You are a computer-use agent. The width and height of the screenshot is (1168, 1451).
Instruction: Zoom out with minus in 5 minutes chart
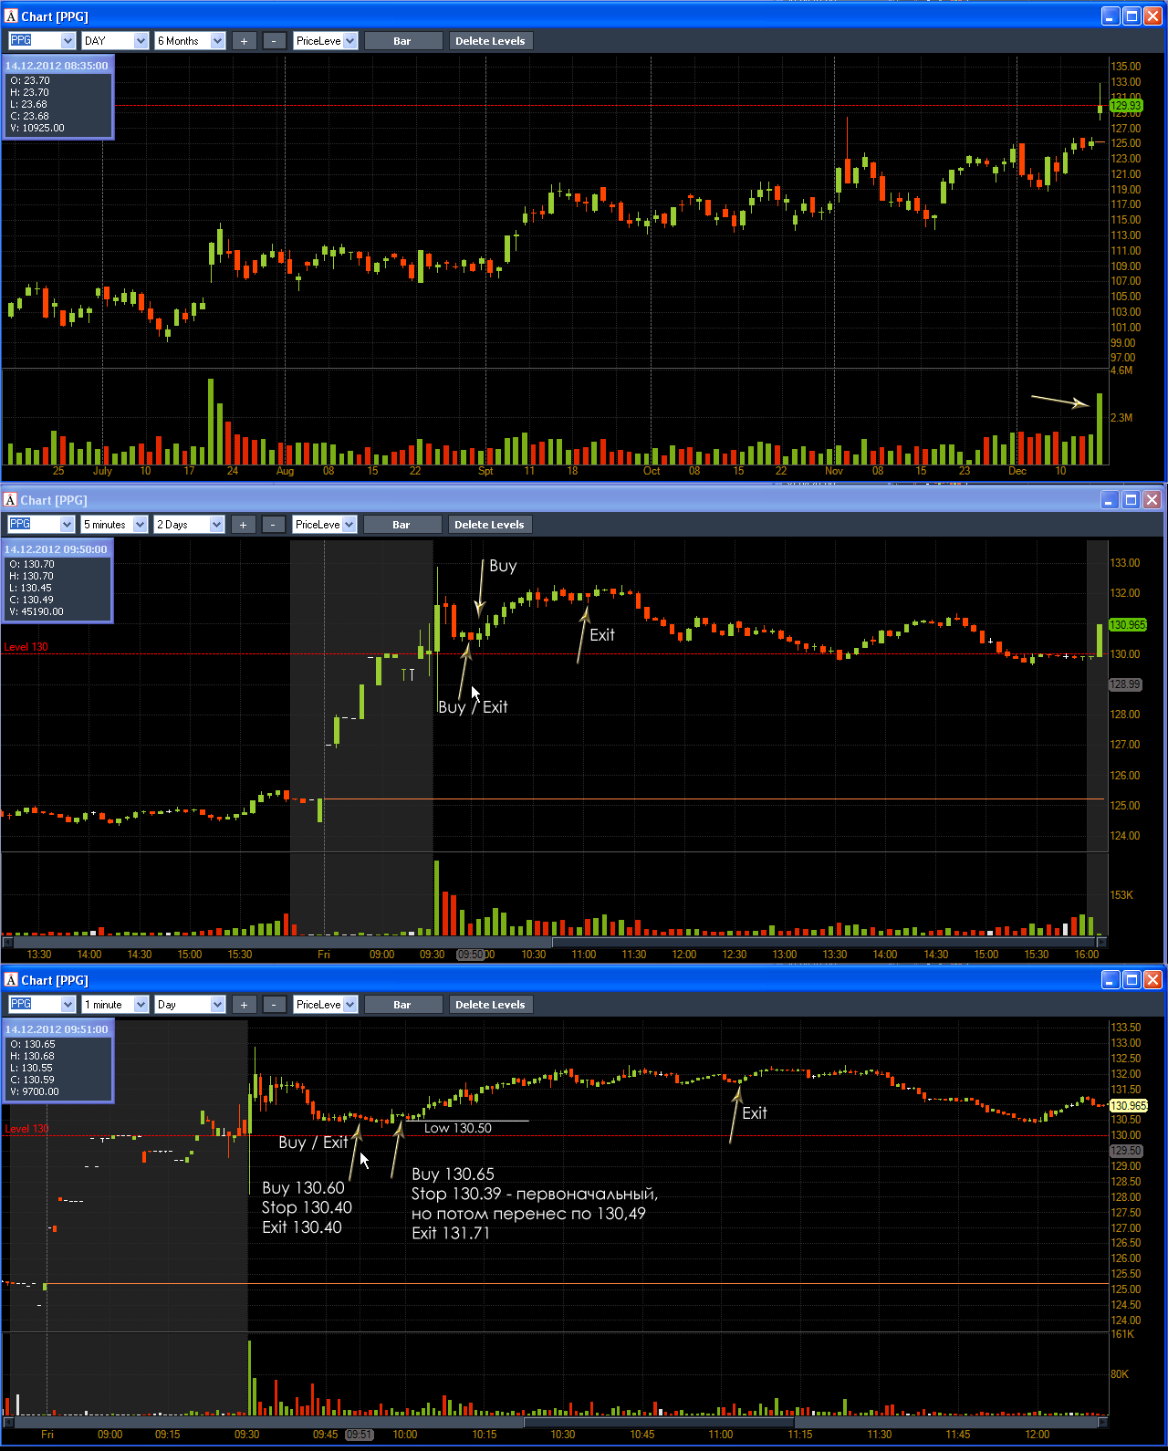pyautogui.click(x=274, y=525)
